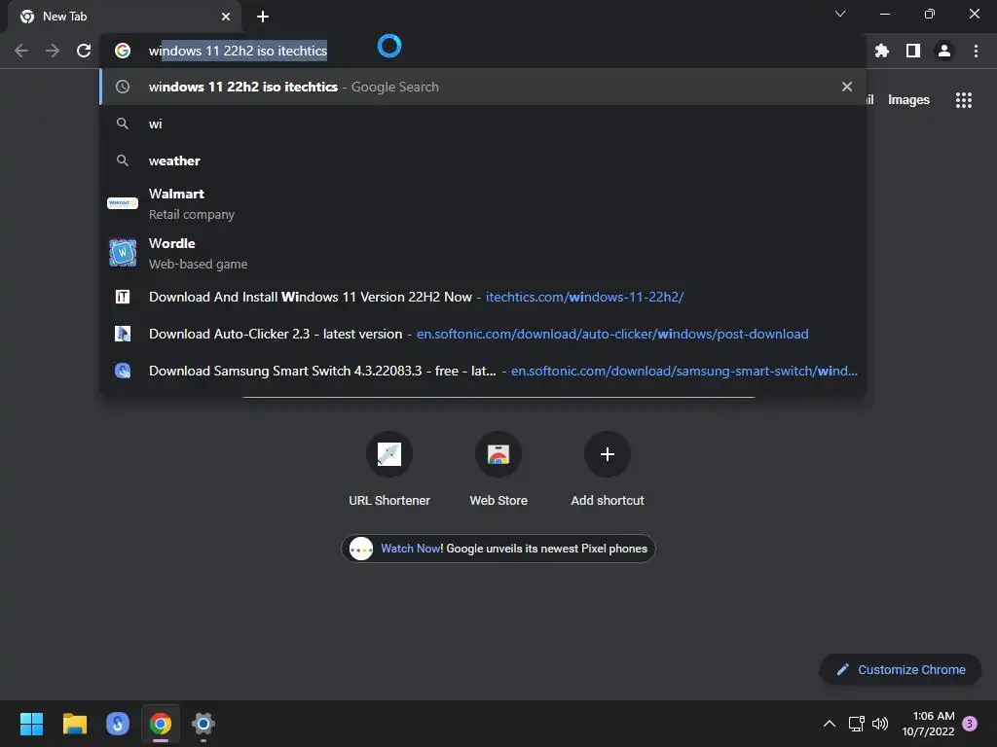Open Chrome's three-dot menu
Image resolution: width=997 pixels, height=747 pixels.
click(x=976, y=51)
